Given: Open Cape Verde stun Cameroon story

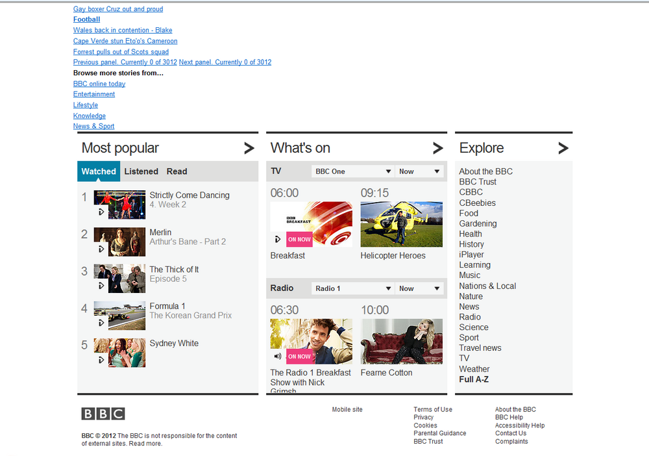Looking at the screenshot, I should click(125, 41).
